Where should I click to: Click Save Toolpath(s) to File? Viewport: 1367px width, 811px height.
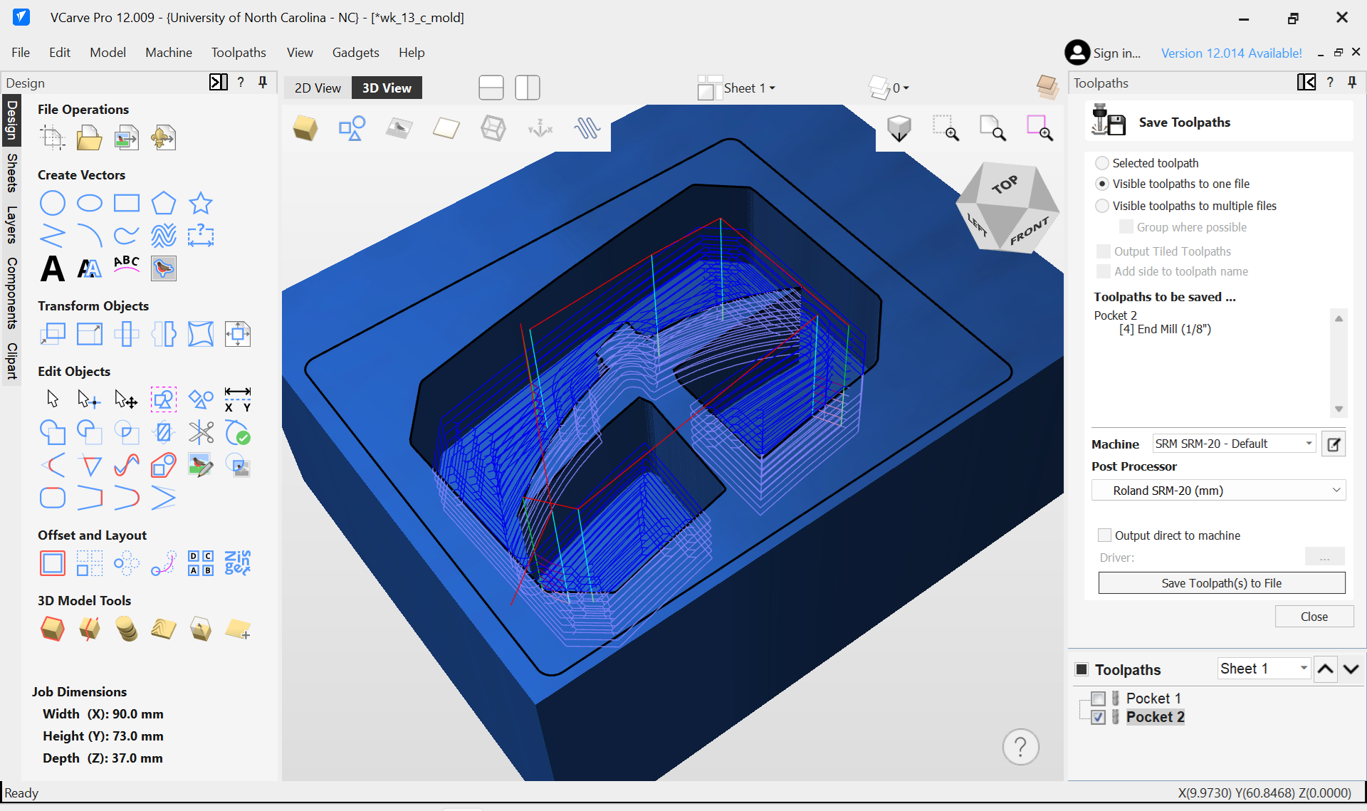coord(1222,583)
